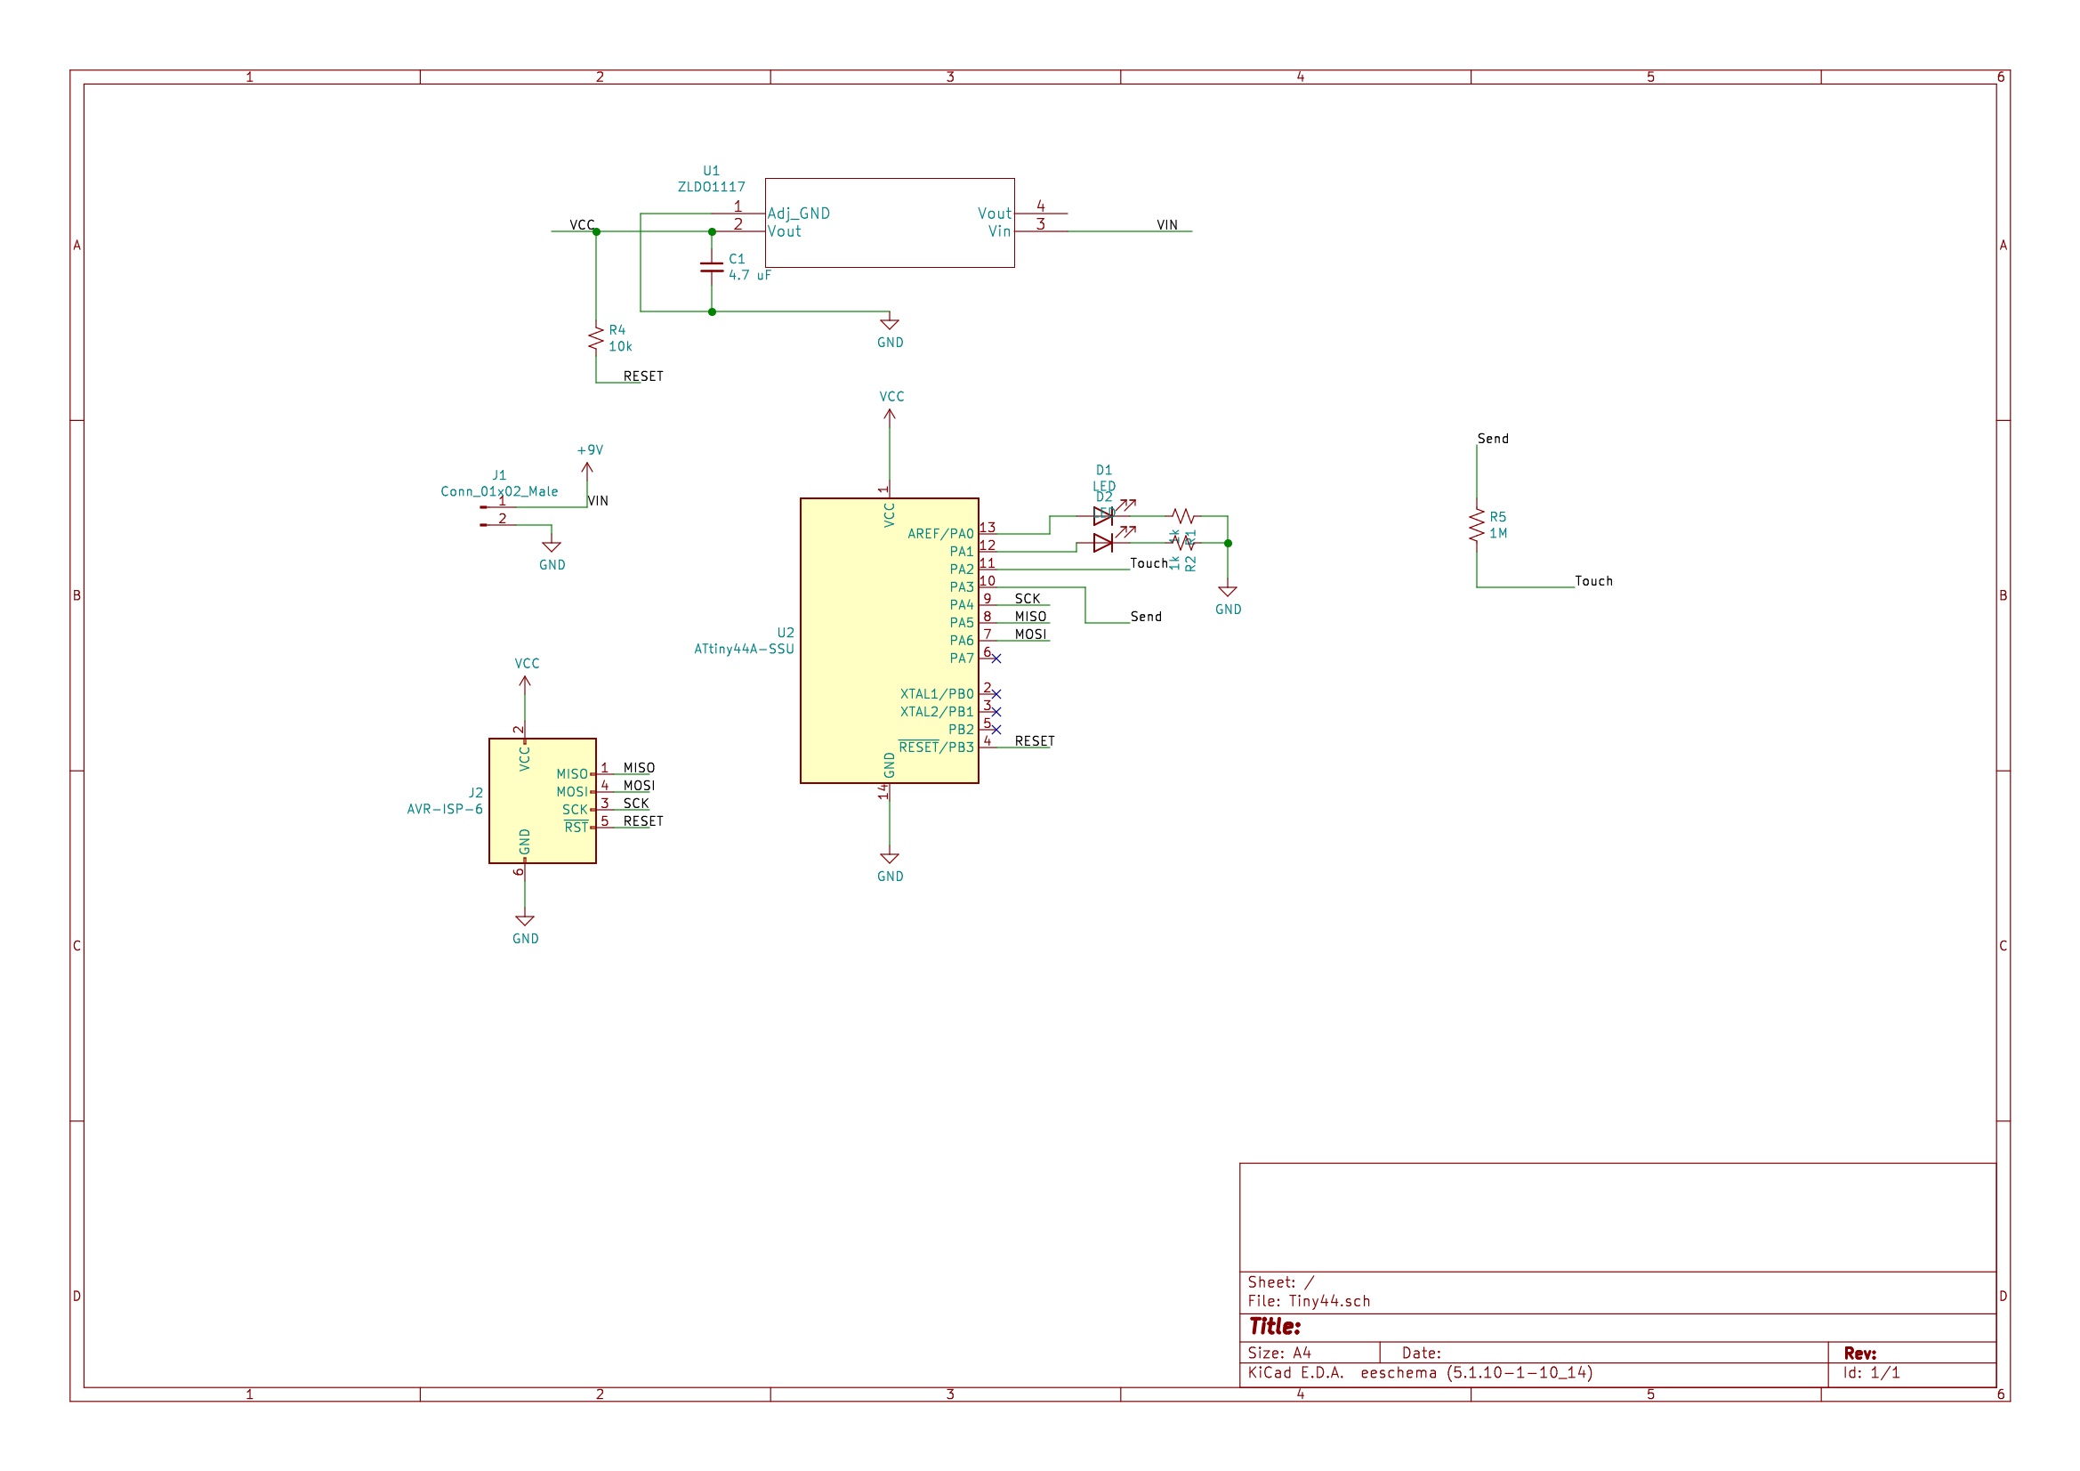This screenshot has width=2080, height=1471.
Task: Select the J2 reference designator
Action: click(476, 793)
